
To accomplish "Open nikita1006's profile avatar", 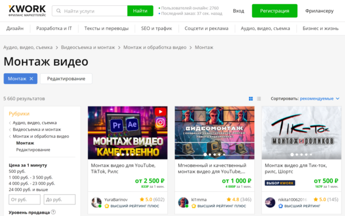I will [x=270, y=203].
